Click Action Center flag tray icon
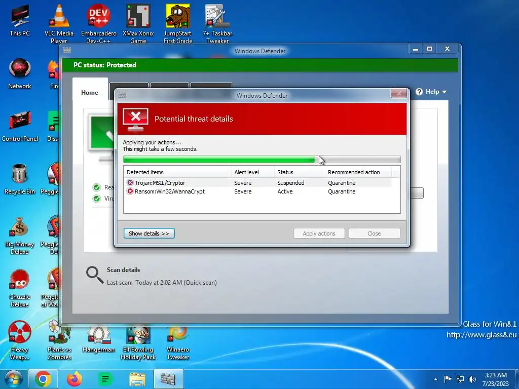This screenshot has width=519, height=389. [x=448, y=379]
